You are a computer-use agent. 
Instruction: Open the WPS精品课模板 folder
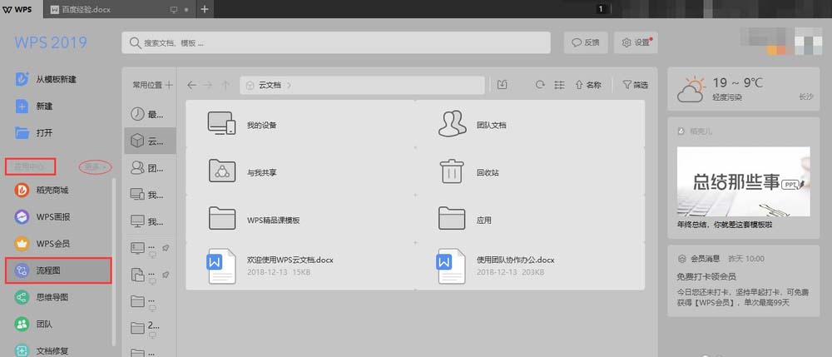pyautogui.click(x=300, y=218)
